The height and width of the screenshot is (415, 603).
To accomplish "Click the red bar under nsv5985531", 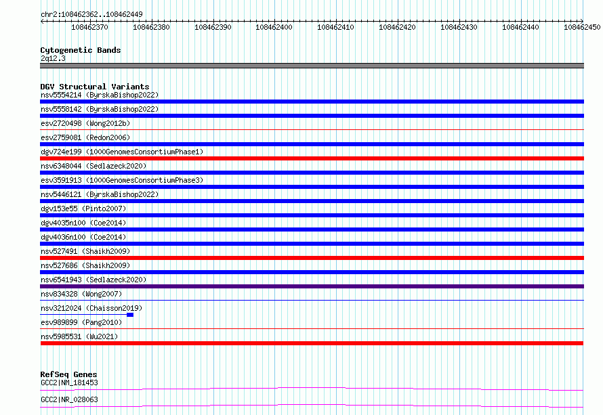I will point(312,343).
